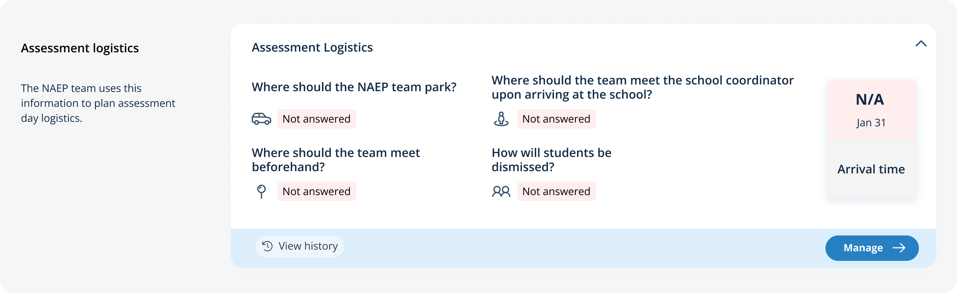957x293 pixels.
Task: Click the students dismissal group icon
Action: 501,191
